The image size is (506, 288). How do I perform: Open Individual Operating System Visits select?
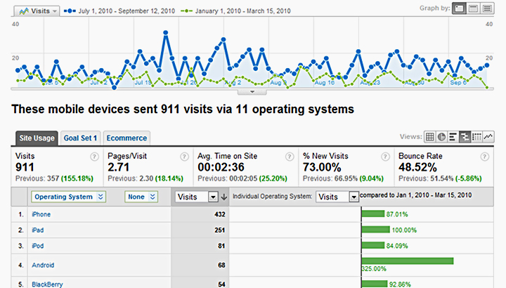[x=337, y=197]
